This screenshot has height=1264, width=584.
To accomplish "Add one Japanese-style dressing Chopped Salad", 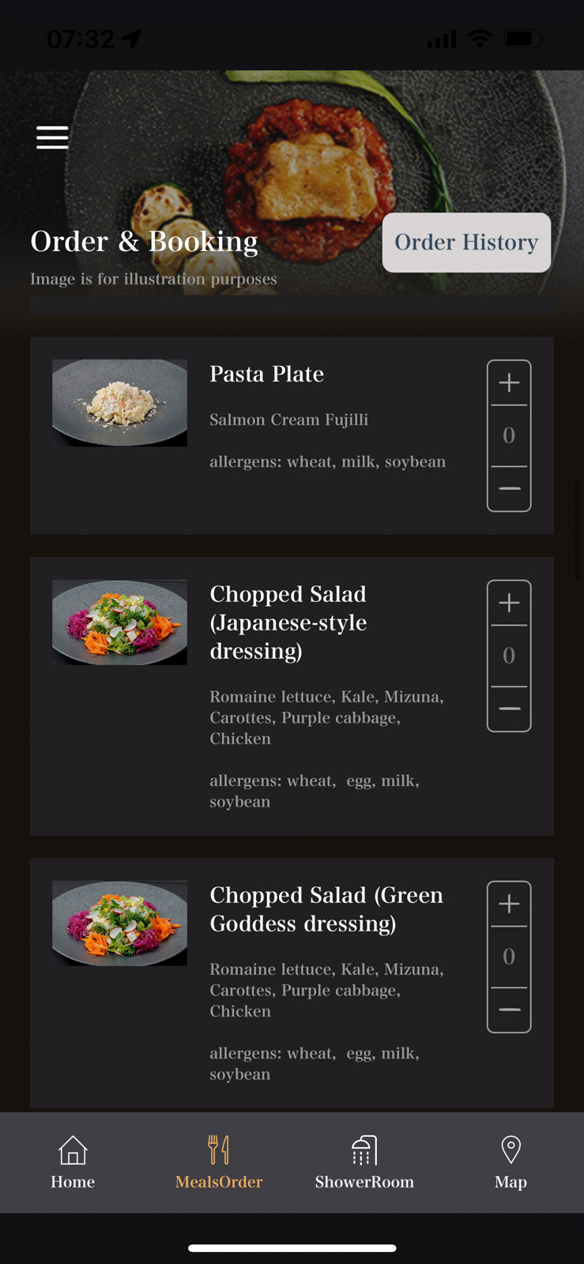I will [x=509, y=604].
